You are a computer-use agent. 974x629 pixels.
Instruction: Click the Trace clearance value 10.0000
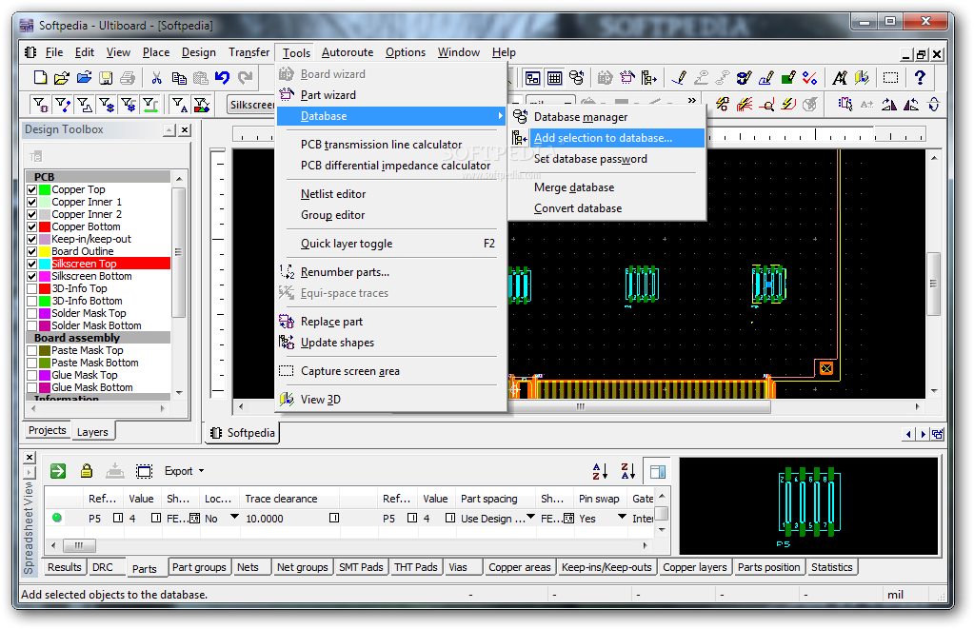(265, 519)
